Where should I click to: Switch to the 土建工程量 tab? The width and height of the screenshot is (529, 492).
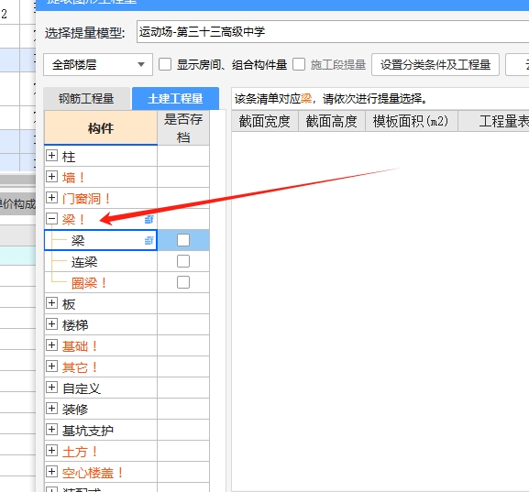(175, 98)
